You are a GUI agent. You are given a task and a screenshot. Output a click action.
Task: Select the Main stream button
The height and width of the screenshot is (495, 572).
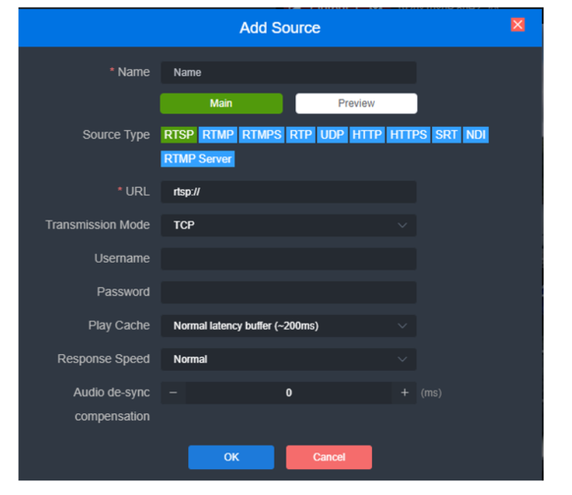[x=221, y=103]
